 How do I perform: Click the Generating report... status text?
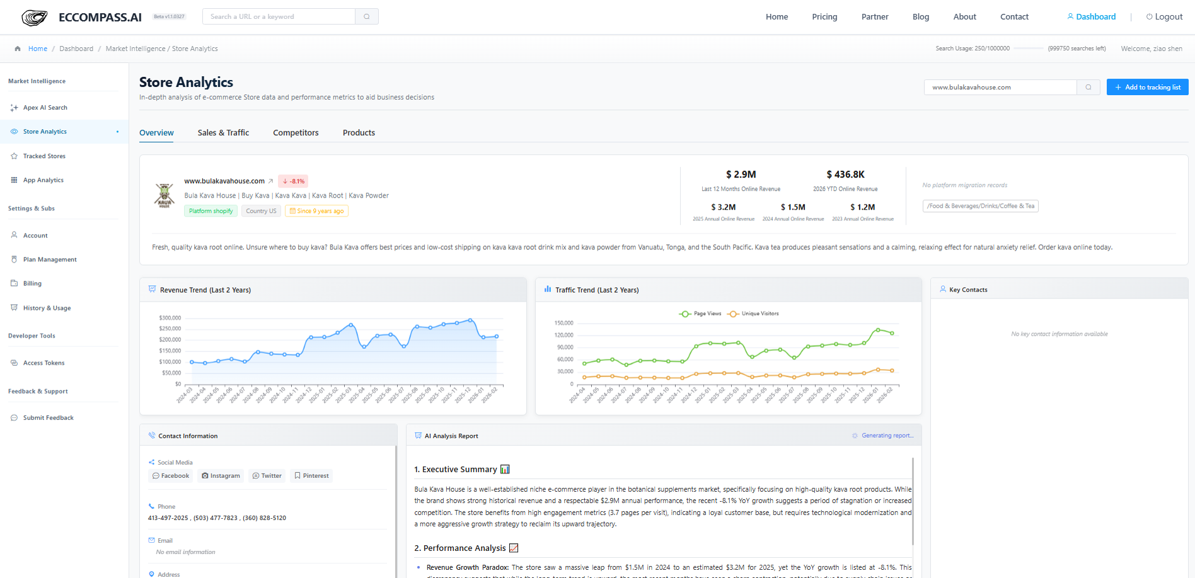pos(887,436)
